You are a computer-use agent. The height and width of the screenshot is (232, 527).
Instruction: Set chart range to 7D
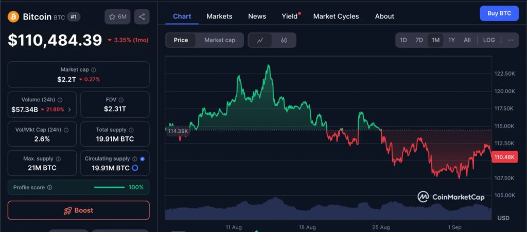tap(419, 40)
